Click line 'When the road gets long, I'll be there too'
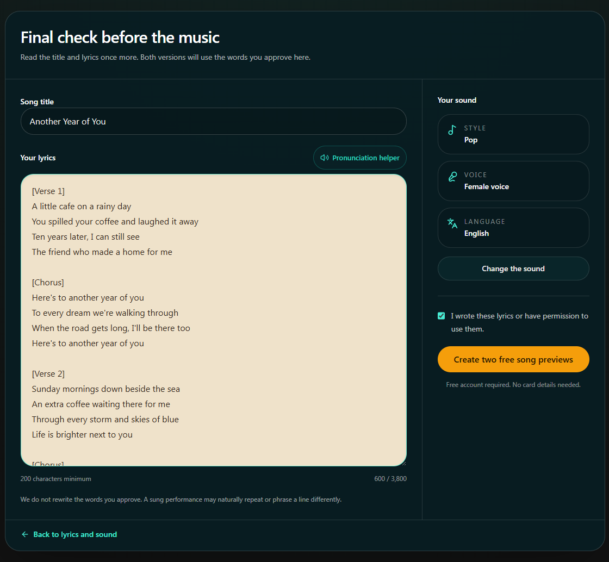609x562 pixels. click(111, 328)
